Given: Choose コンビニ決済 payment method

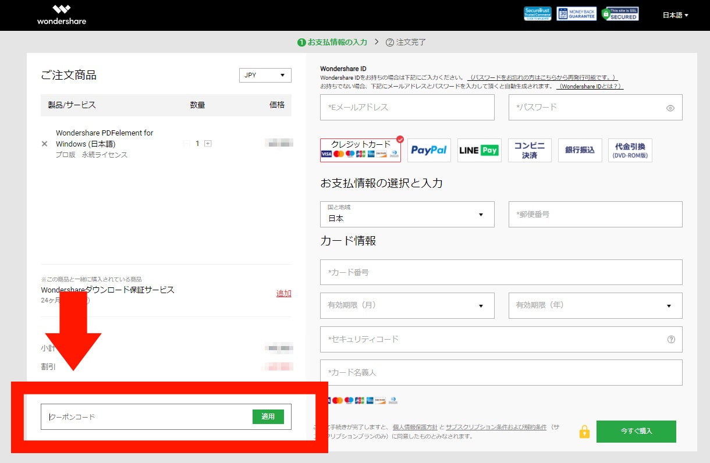Looking at the screenshot, I should (530, 150).
